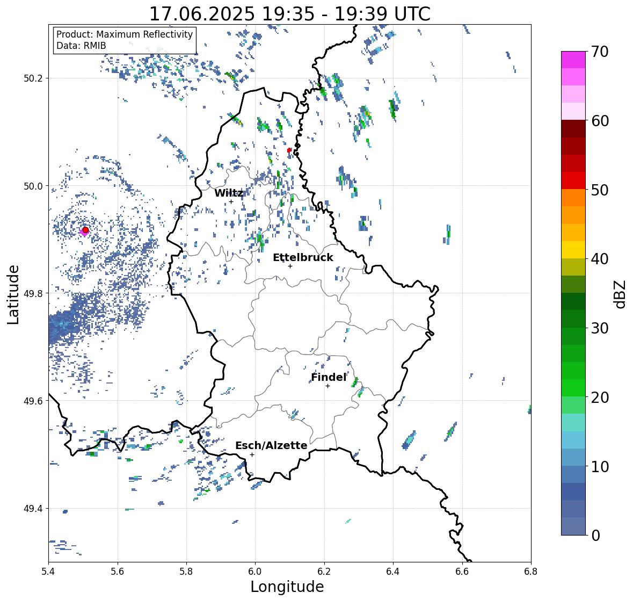The width and height of the screenshot is (633, 600).
Task: Click the magenta band at 70 dBZ on colorbar
Action: 573,60
